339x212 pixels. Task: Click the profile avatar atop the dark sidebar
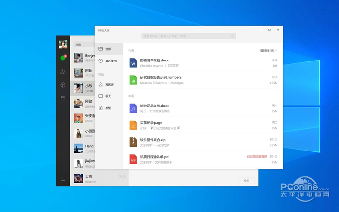(62, 45)
